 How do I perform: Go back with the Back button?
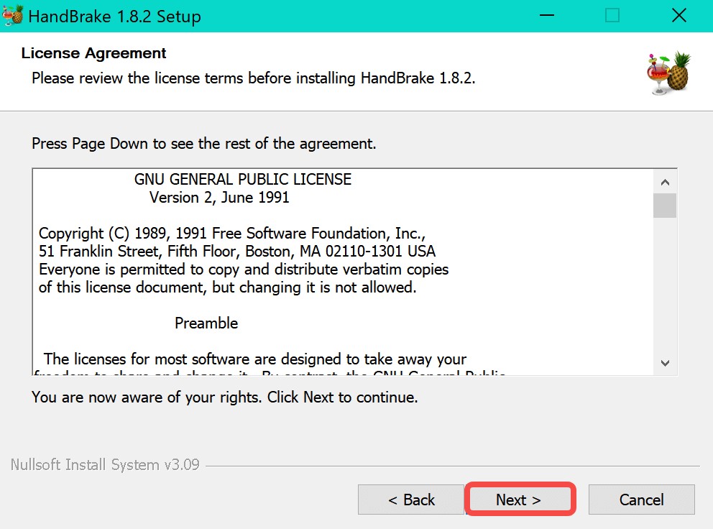[411, 500]
